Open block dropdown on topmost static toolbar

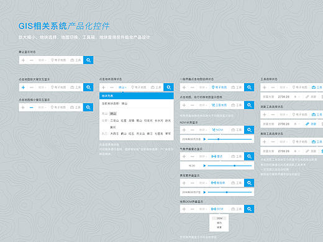(42, 60)
